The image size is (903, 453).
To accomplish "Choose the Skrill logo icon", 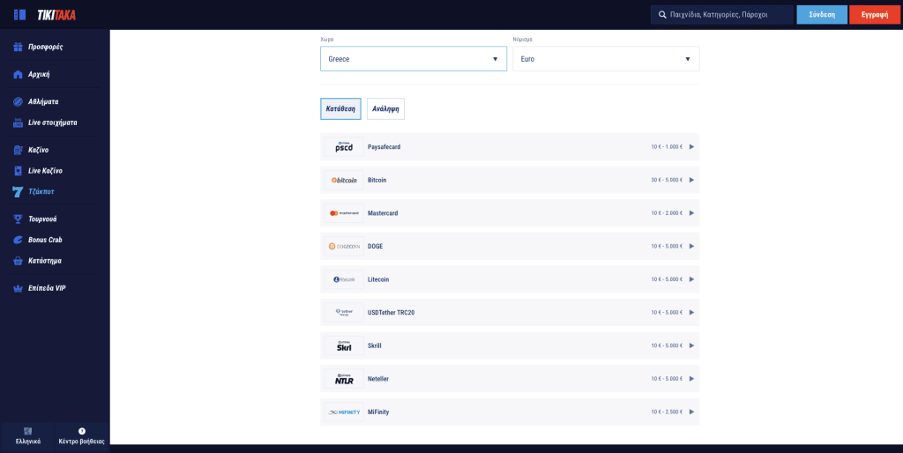I will pos(344,346).
